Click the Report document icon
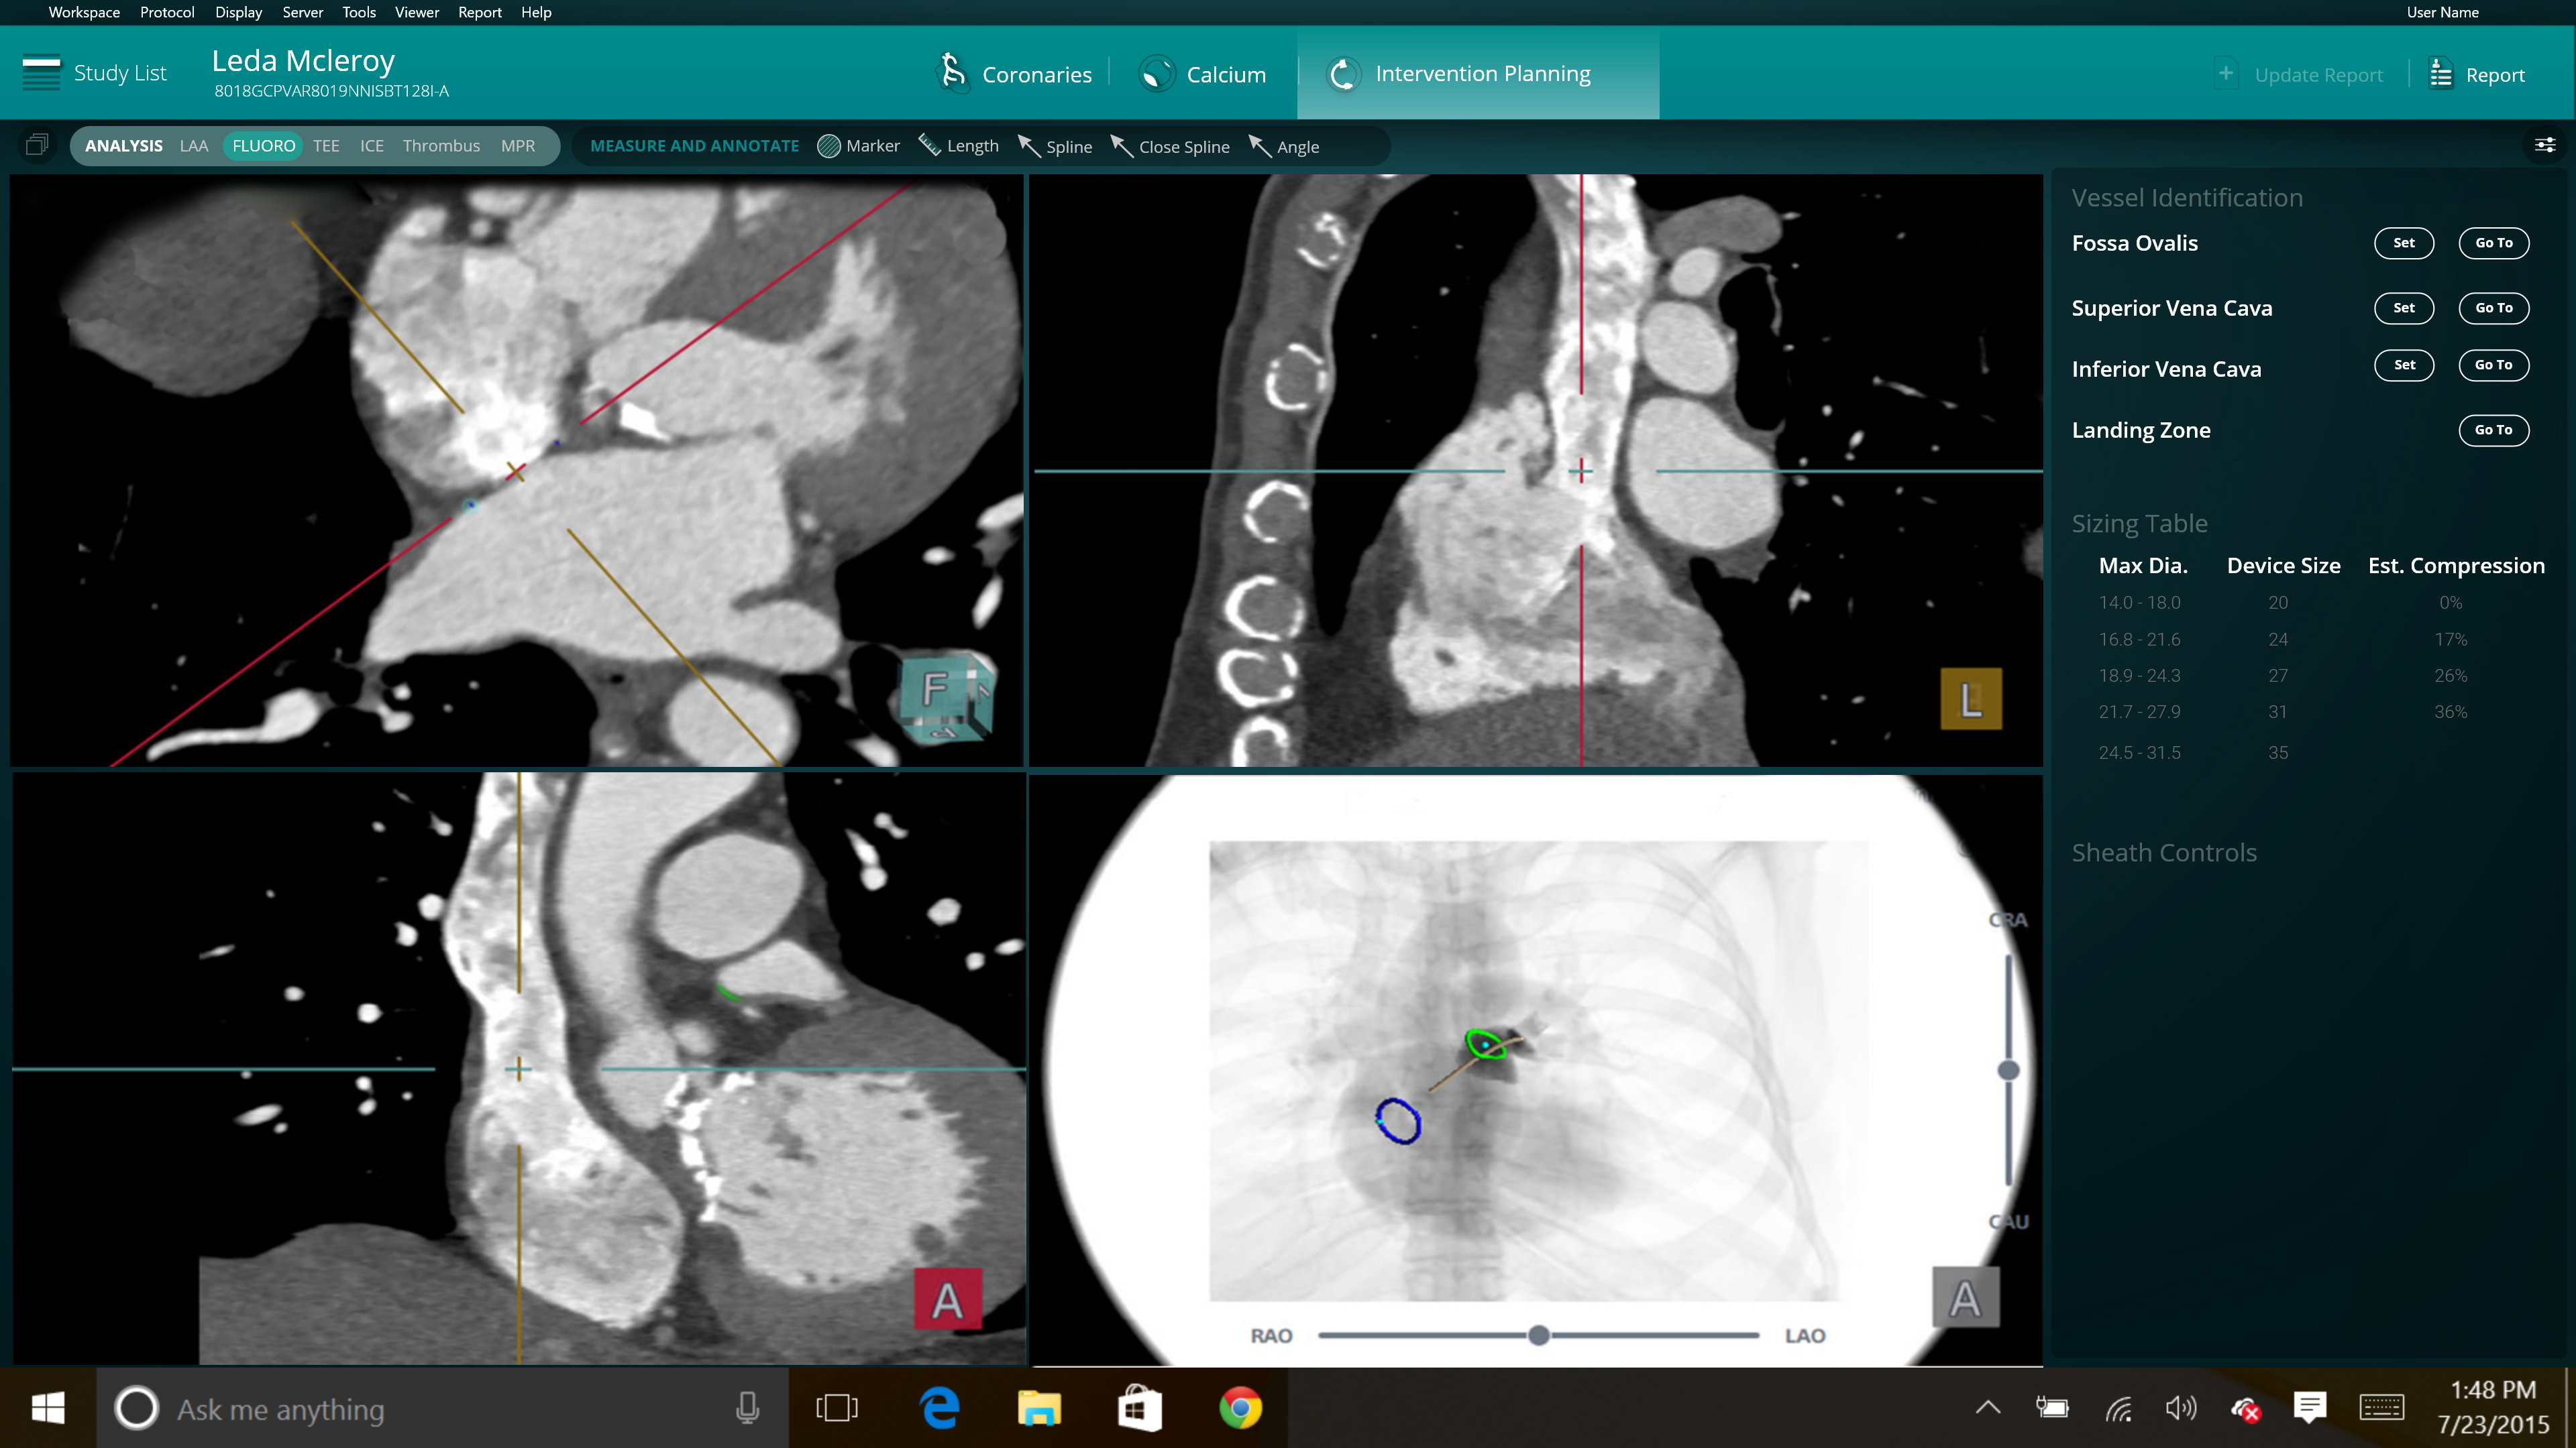2576x1448 pixels. coord(2441,74)
